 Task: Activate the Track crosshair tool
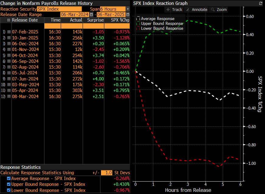click(x=175, y=10)
